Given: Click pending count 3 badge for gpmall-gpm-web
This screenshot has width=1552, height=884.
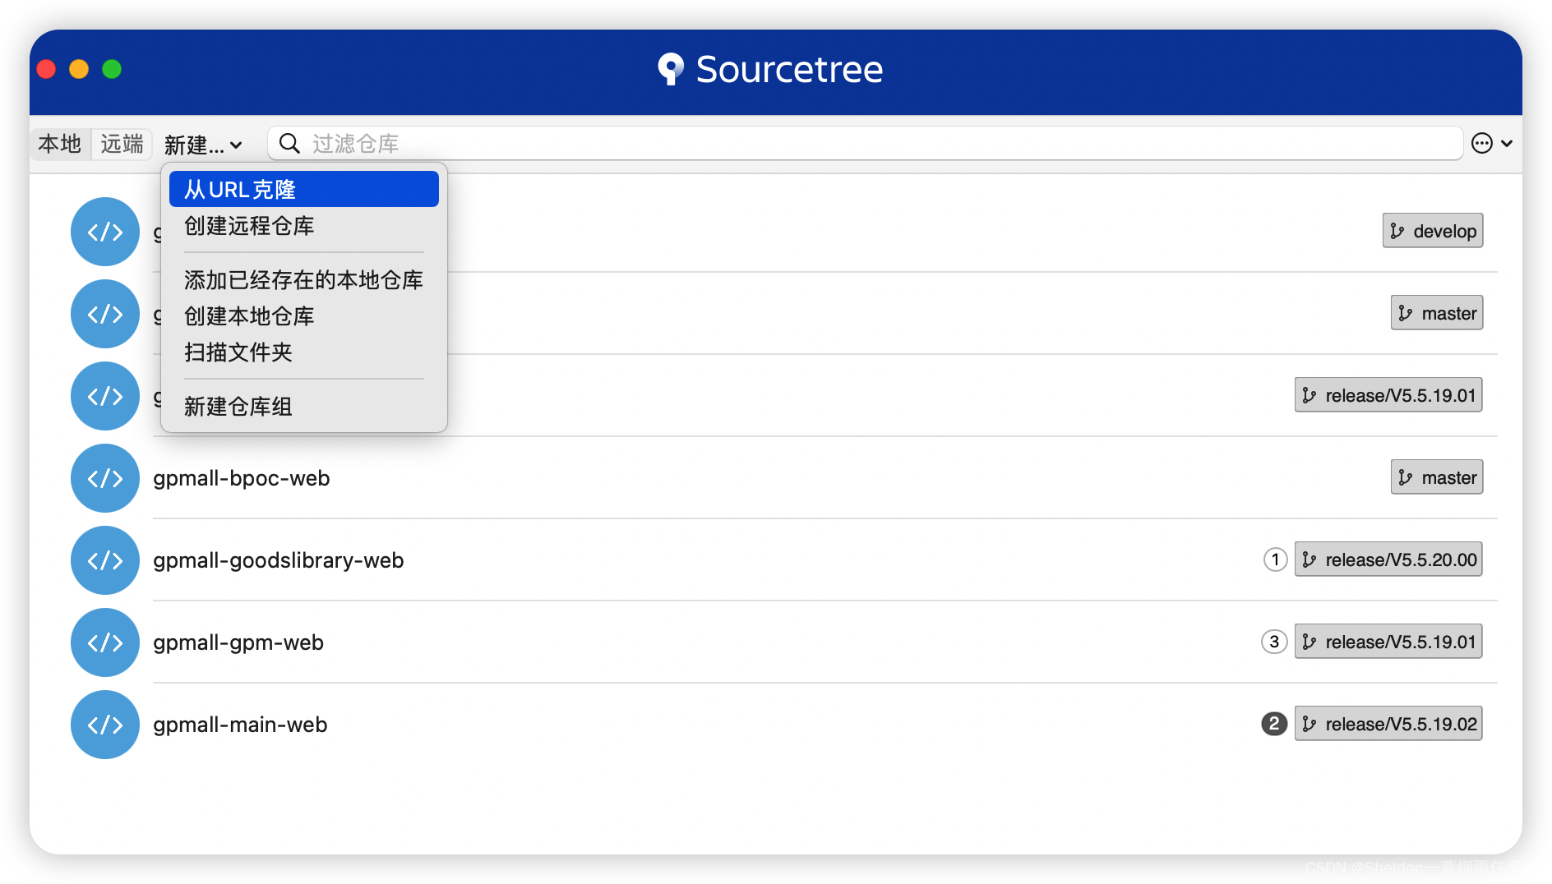Looking at the screenshot, I should pyautogui.click(x=1274, y=642).
